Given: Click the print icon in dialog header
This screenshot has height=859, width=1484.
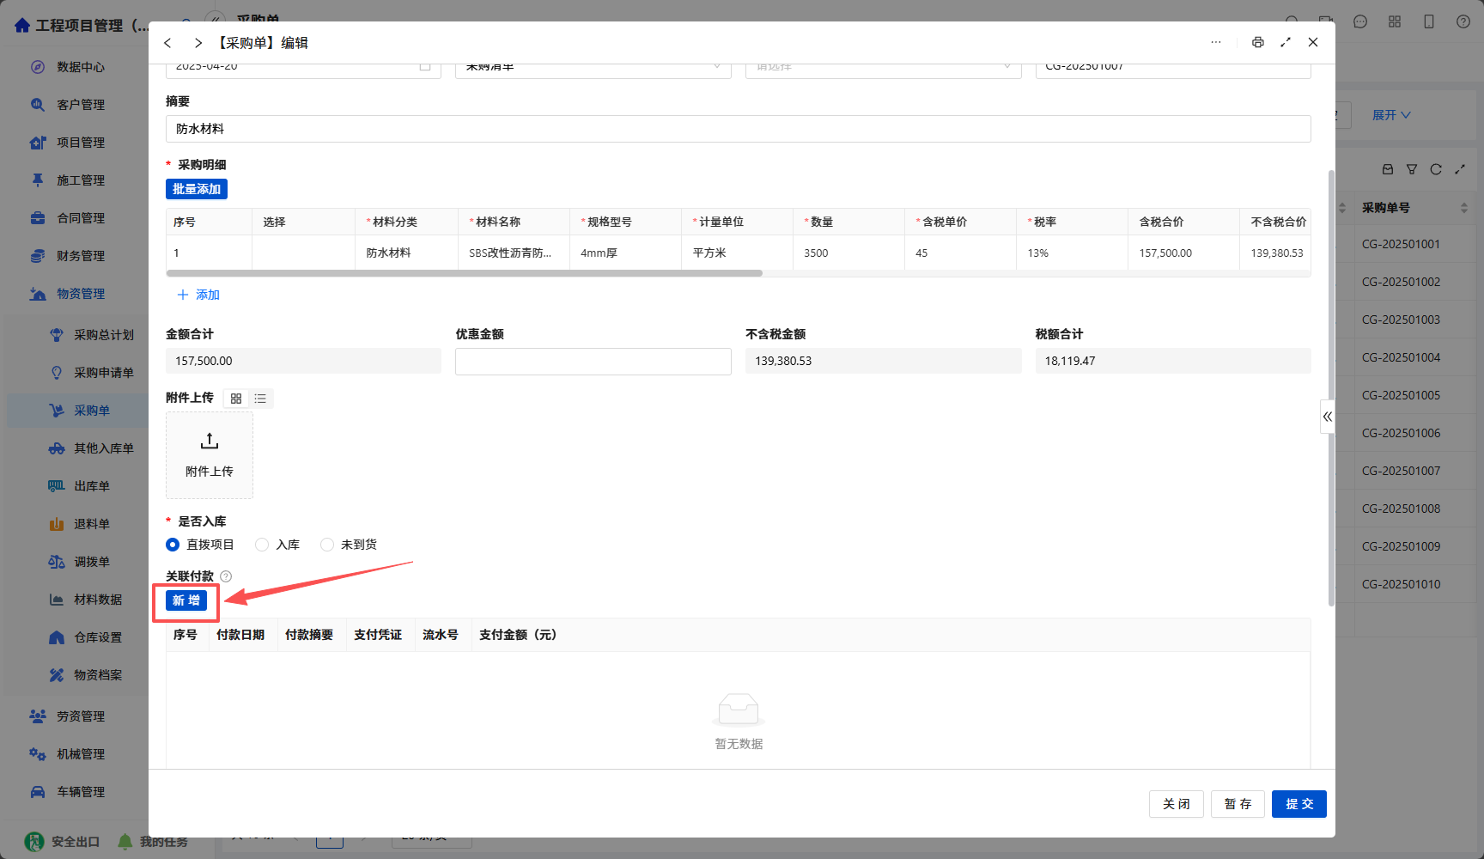Looking at the screenshot, I should click(1257, 42).
